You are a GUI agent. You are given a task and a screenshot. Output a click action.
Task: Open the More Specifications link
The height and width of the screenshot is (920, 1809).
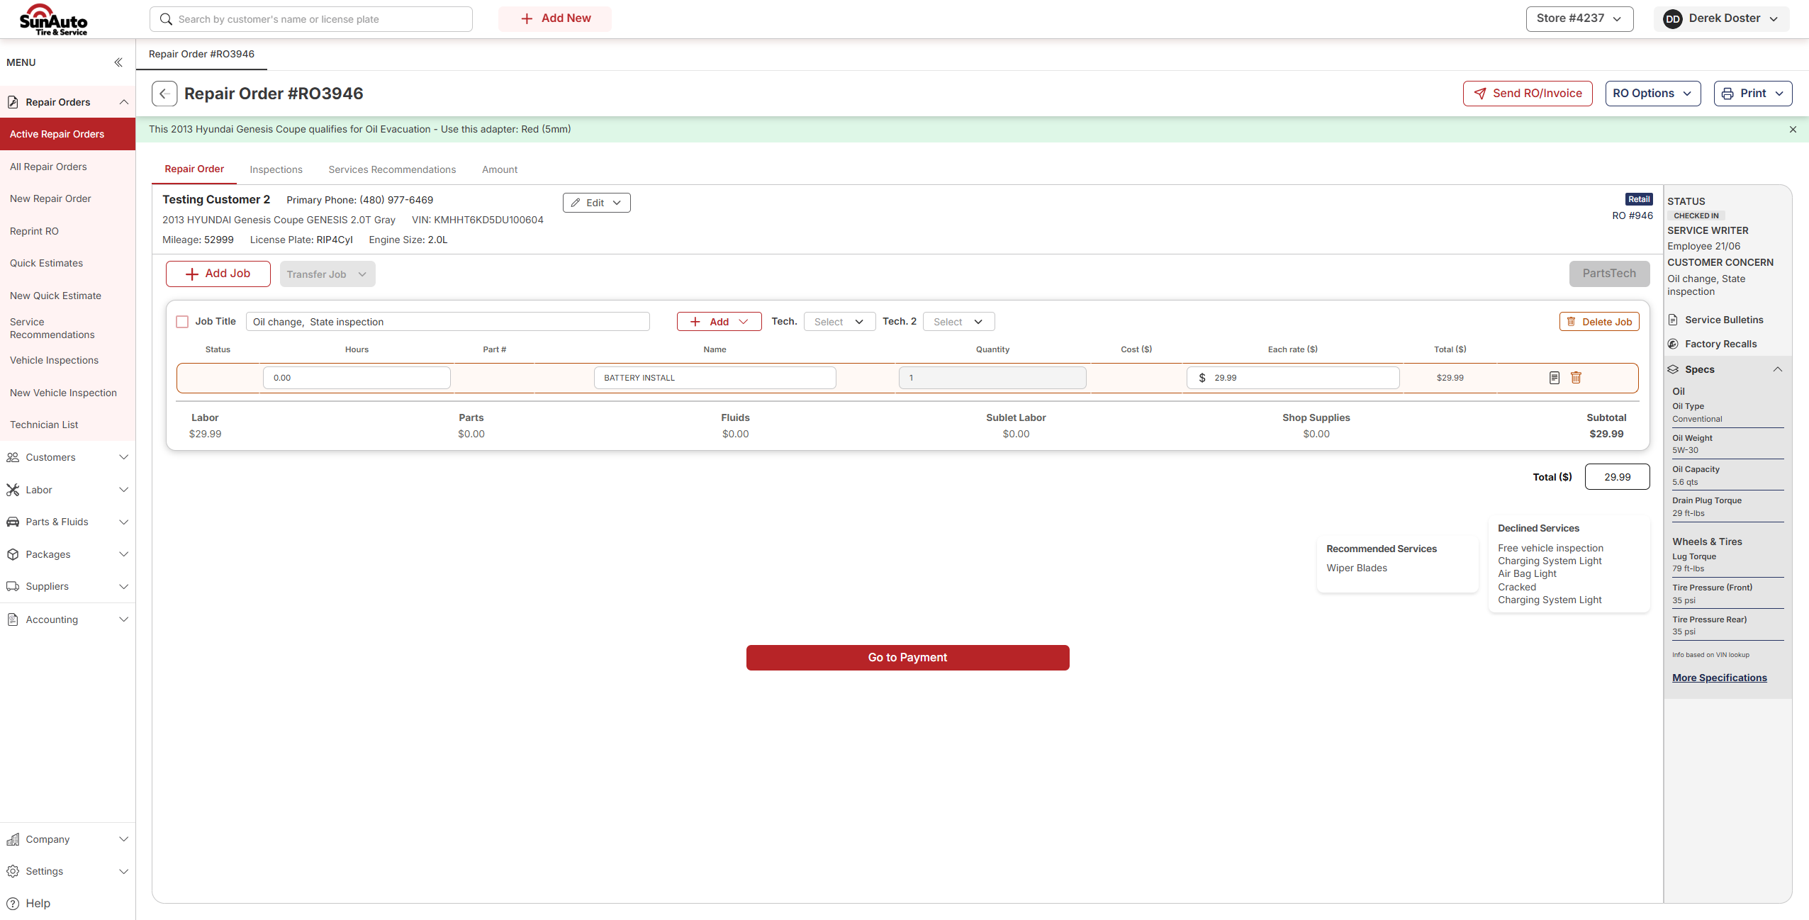tap(1720, 678)
